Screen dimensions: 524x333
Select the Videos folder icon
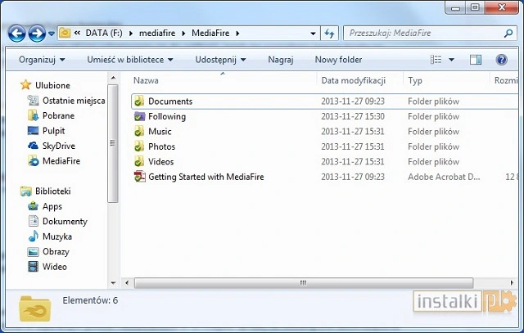139,162
